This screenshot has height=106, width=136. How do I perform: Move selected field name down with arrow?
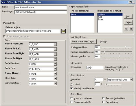point(131,29)
